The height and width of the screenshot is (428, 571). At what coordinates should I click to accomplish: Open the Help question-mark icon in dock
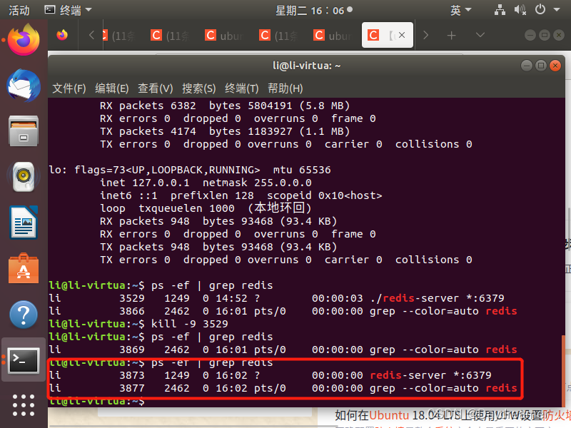pos(23,314)
